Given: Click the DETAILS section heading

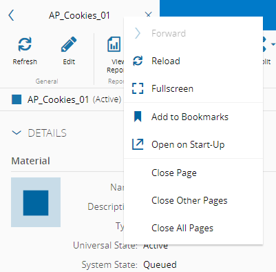Looking at the screenshot, I should pos(47,133).
